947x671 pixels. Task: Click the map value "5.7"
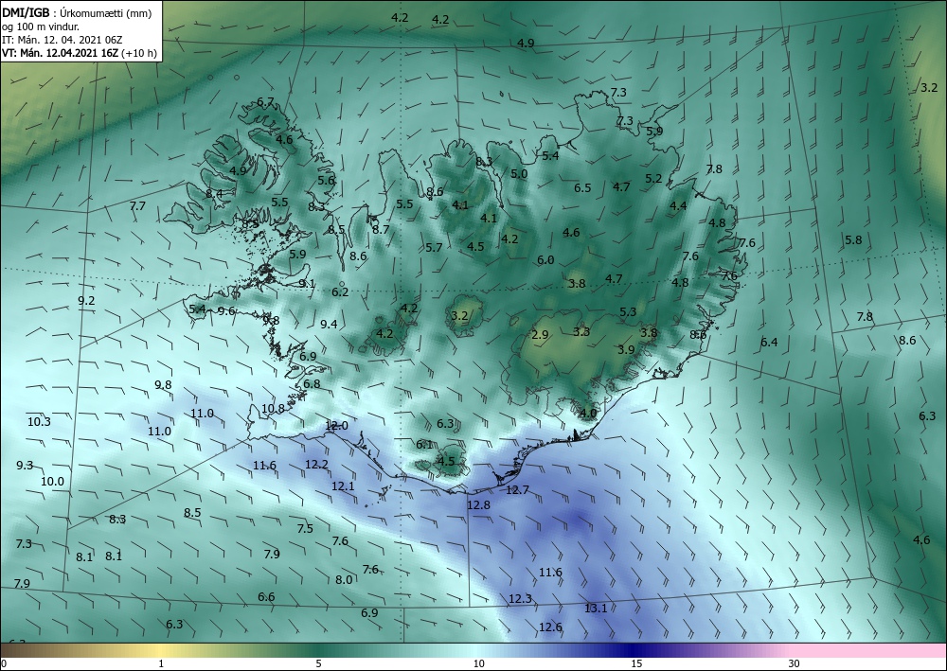pos(434,248)
